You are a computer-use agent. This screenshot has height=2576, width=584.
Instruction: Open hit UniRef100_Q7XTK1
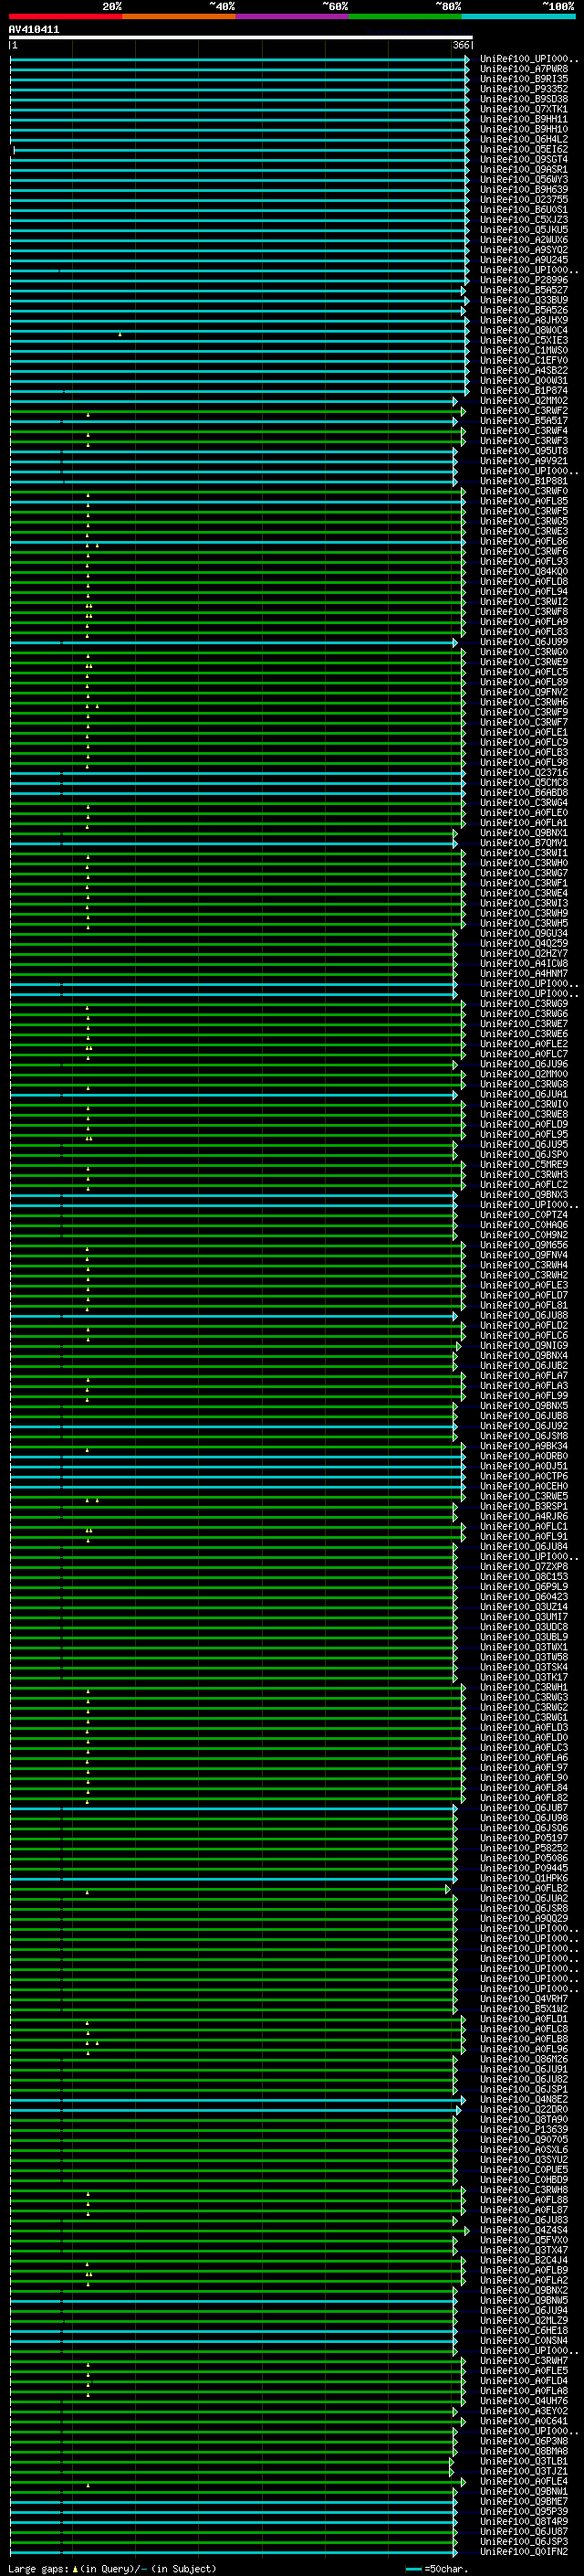coord(524,109)
